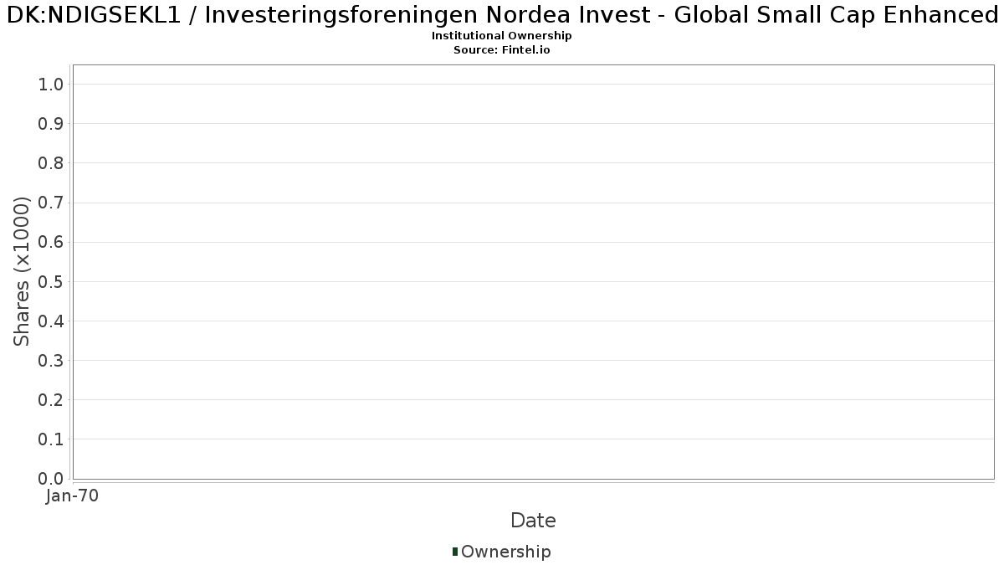Click the 0.9 y-axis tick label

point(51,124)
